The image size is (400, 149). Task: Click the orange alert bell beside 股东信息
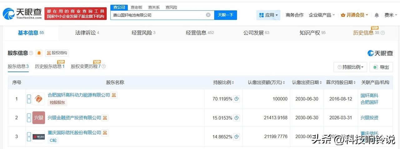[39, 53]
